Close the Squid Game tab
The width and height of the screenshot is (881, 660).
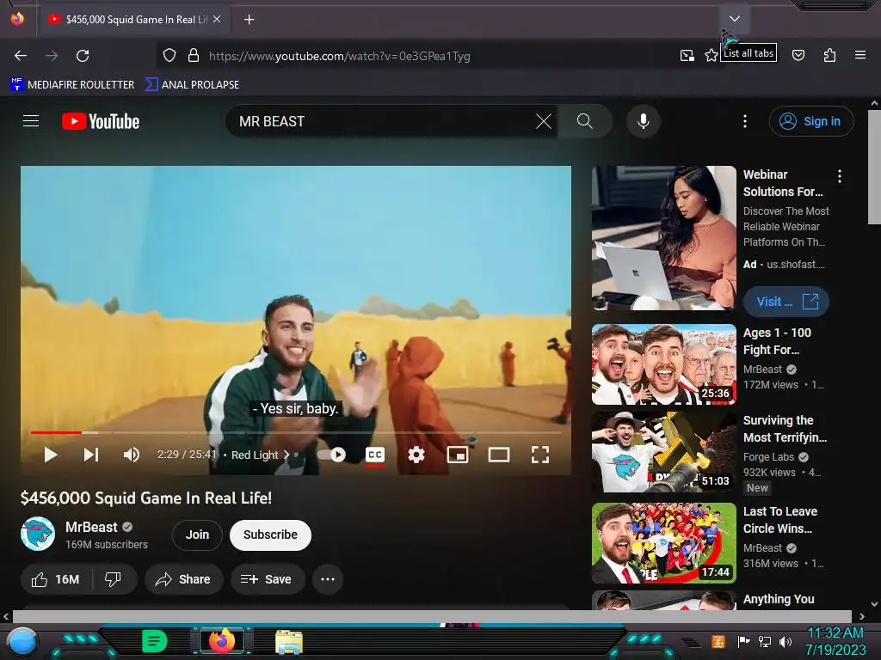click(216, 19)
